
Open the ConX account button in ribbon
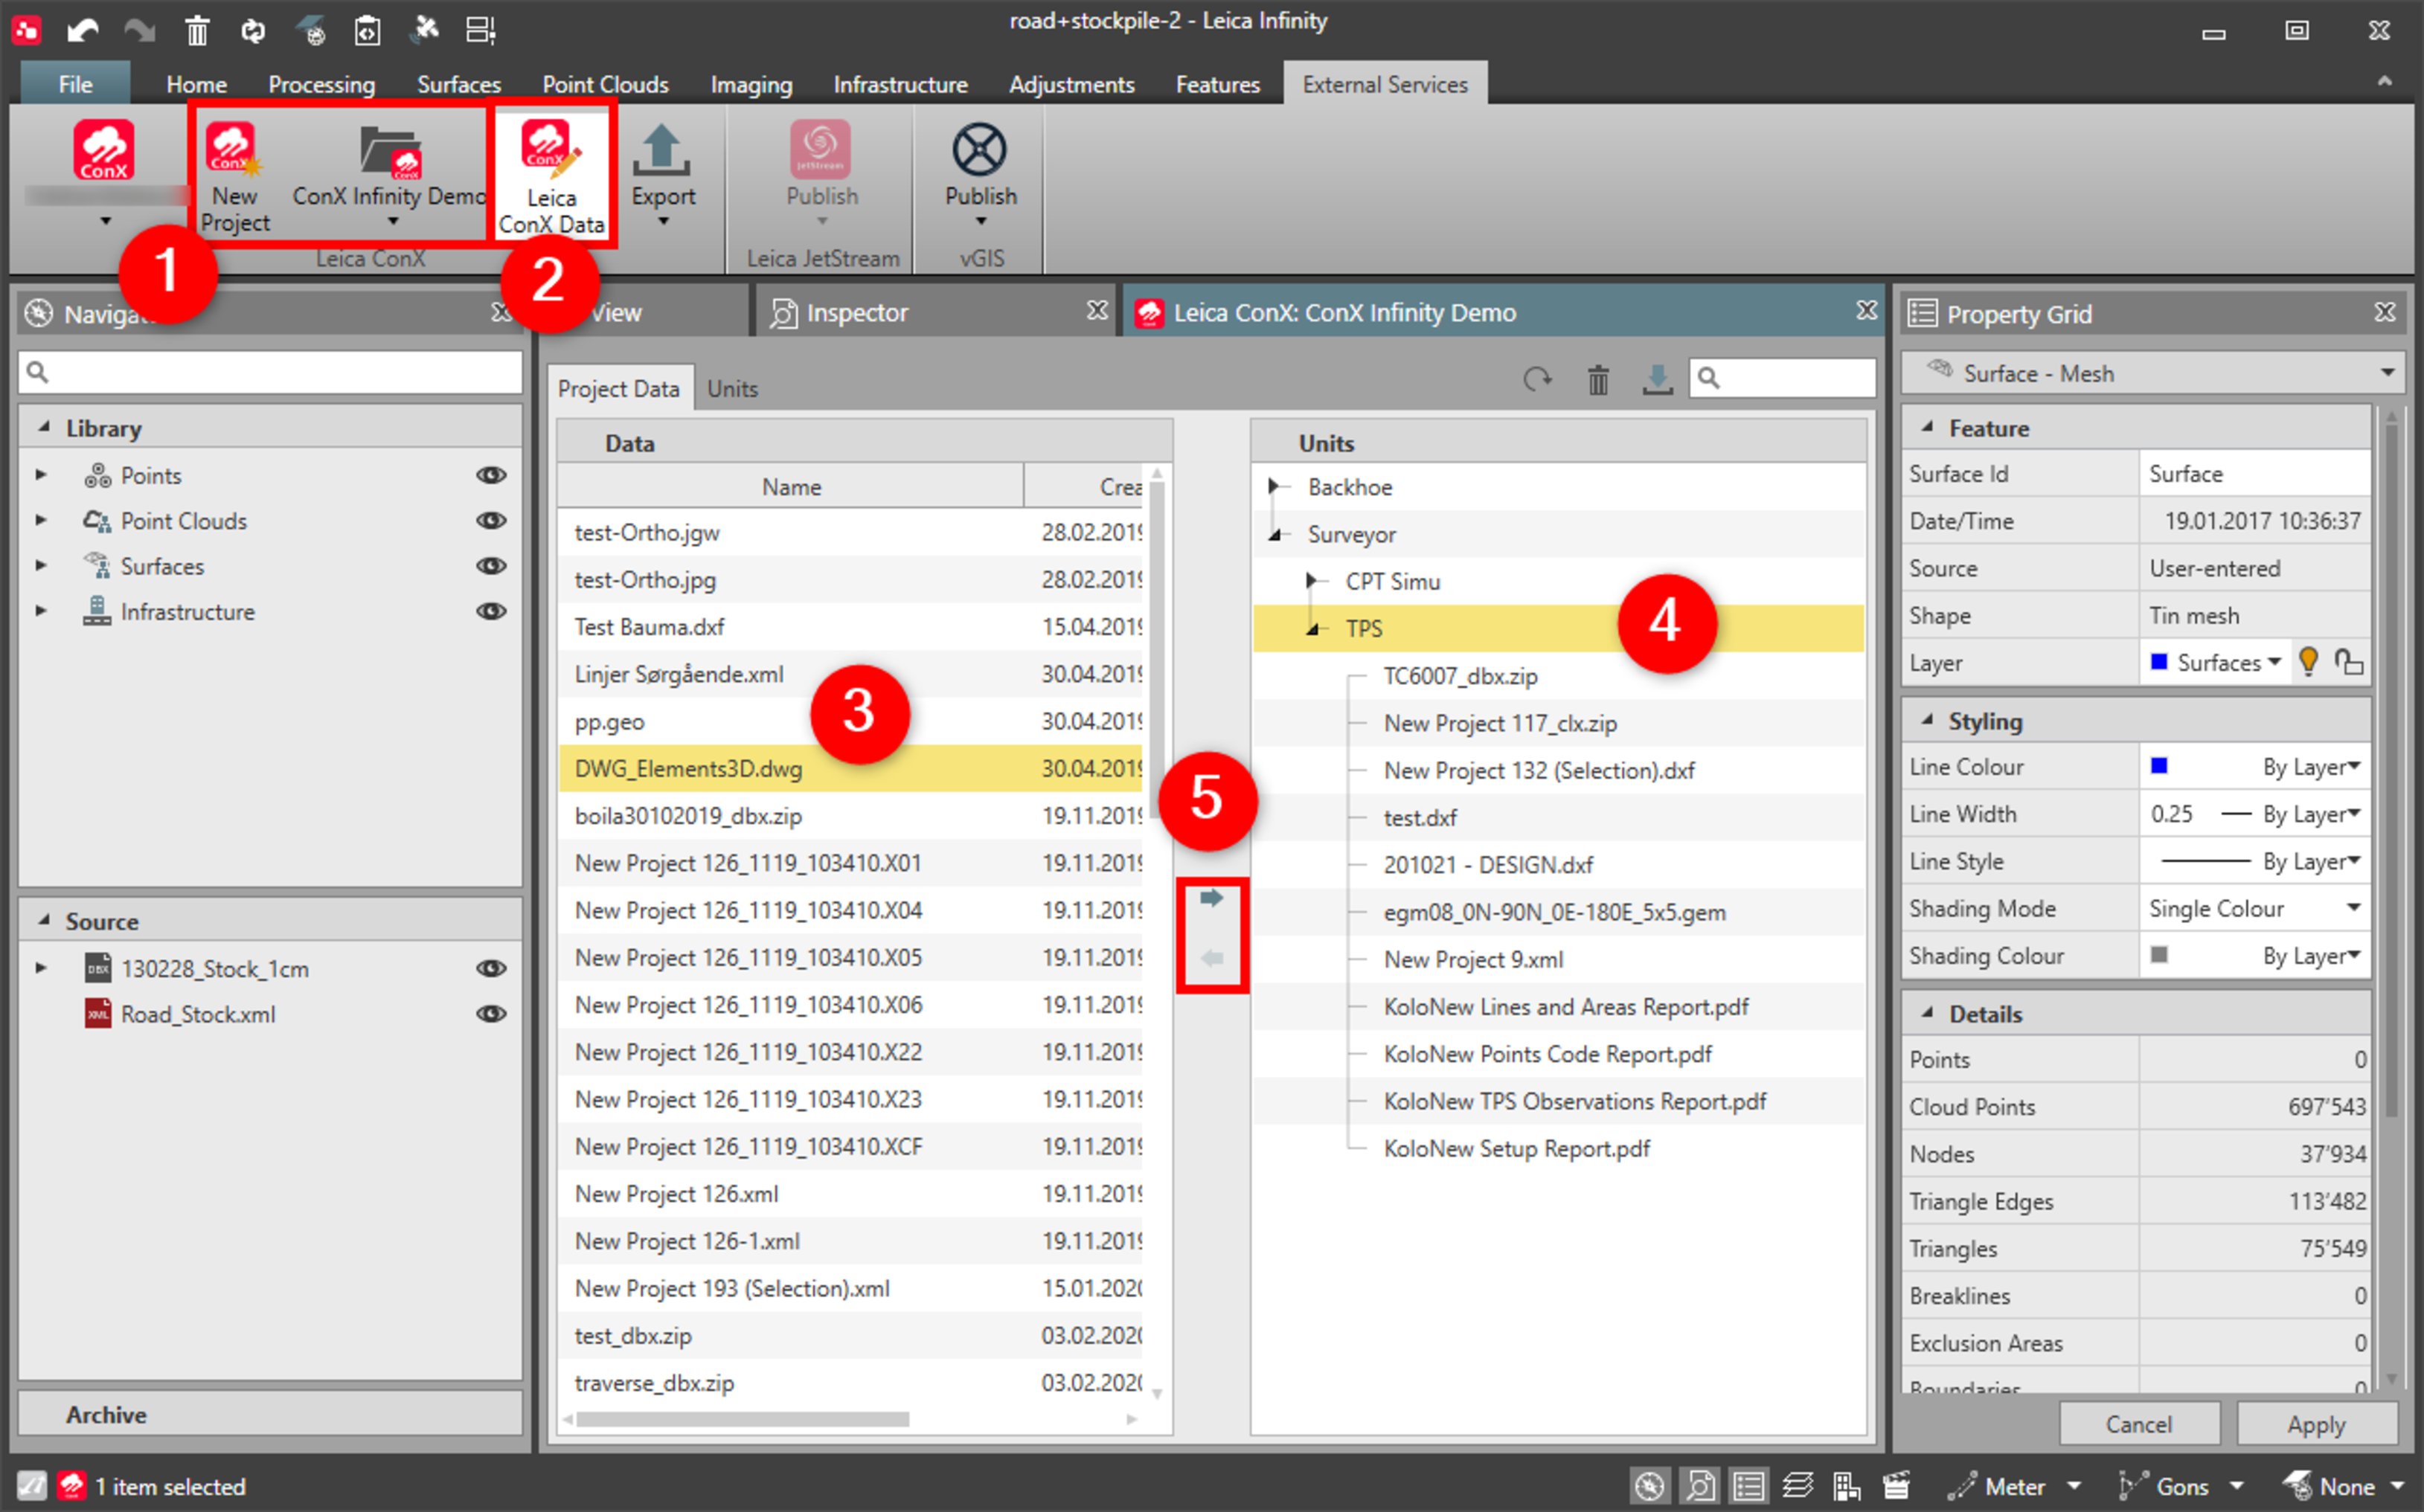coord(104,172)
